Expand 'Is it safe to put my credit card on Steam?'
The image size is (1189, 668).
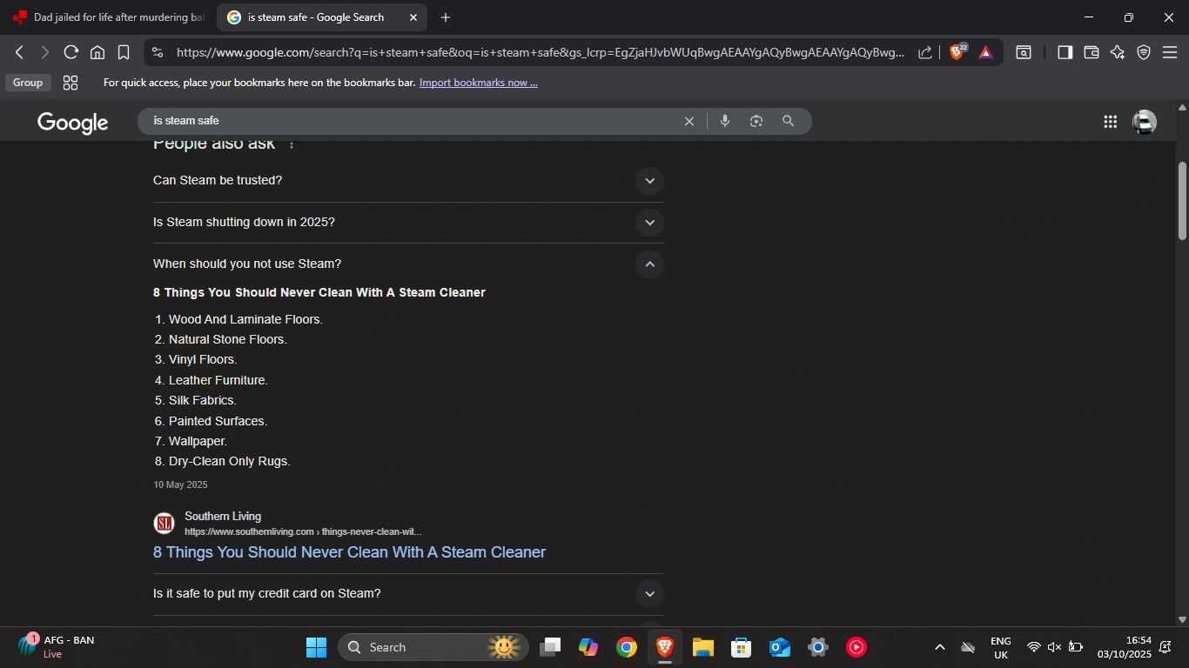click(649, 593)
